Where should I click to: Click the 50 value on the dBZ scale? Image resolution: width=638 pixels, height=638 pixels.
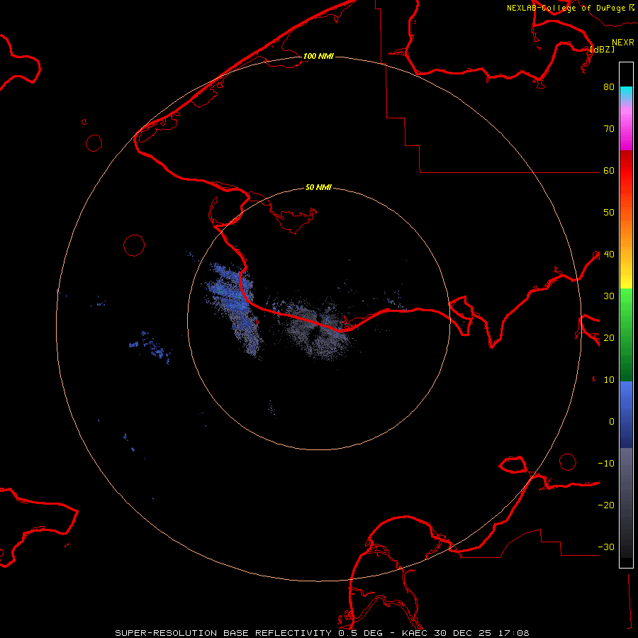[609, 213]
